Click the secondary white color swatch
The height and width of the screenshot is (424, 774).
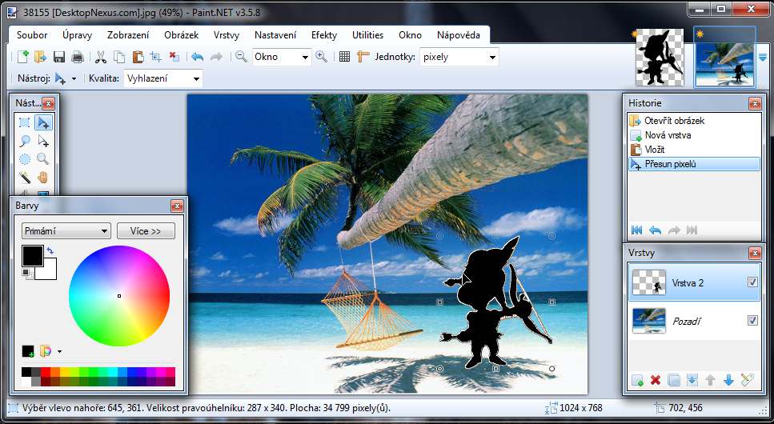[50, 273]
